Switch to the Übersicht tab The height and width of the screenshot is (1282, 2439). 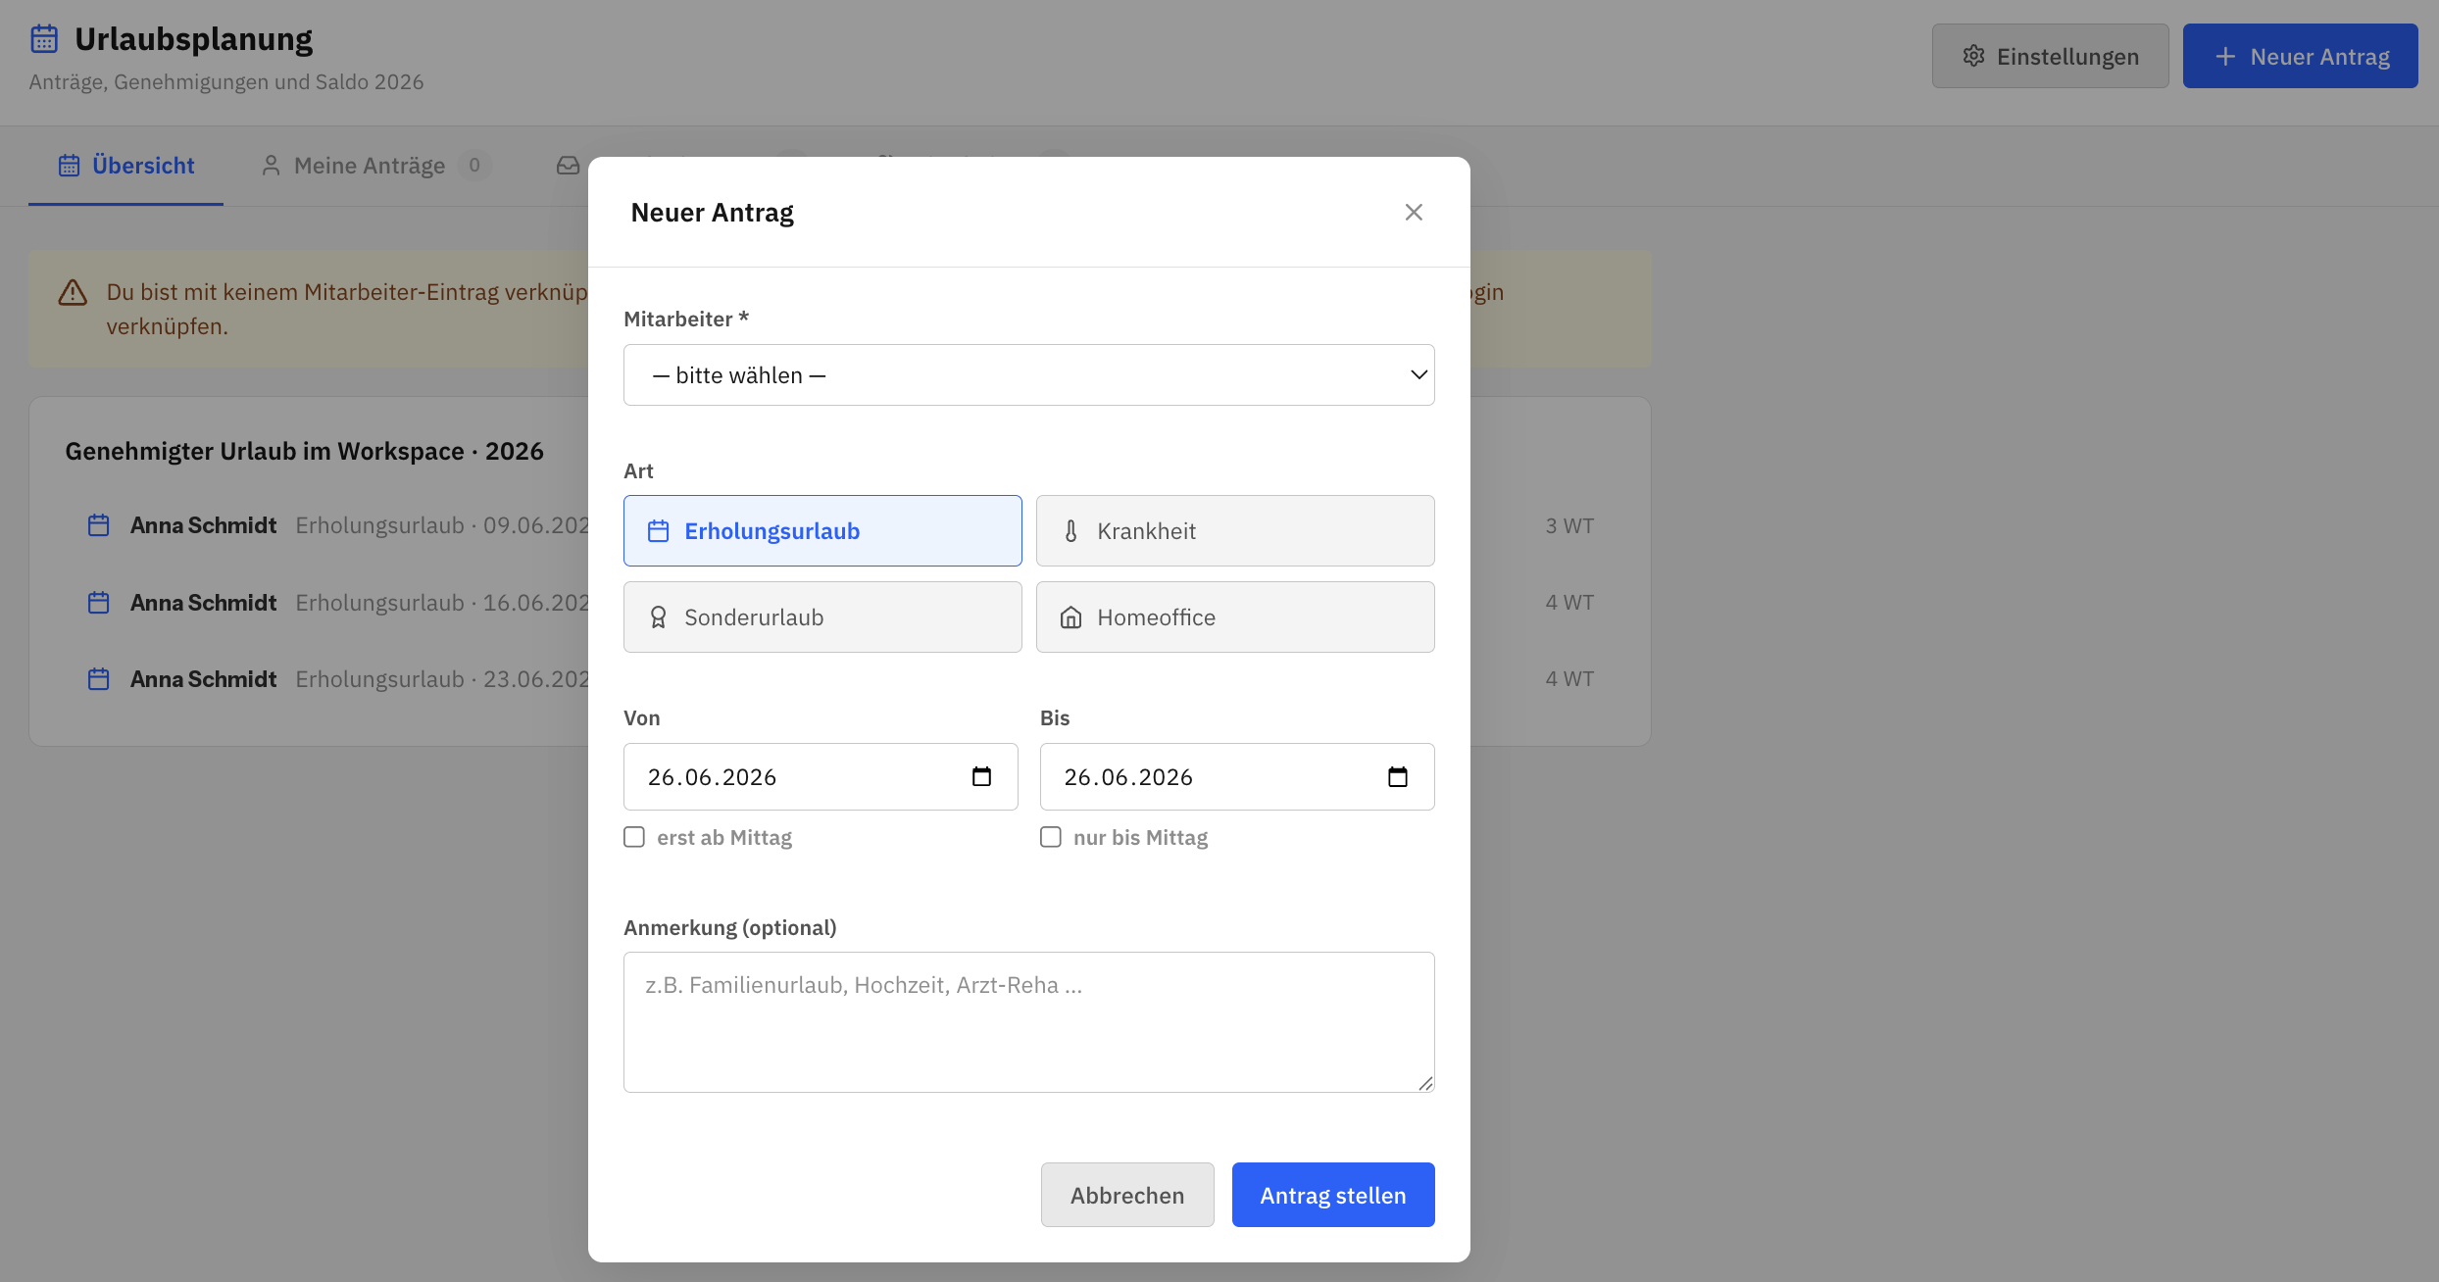pyautogui.click(x=125, y=165)
